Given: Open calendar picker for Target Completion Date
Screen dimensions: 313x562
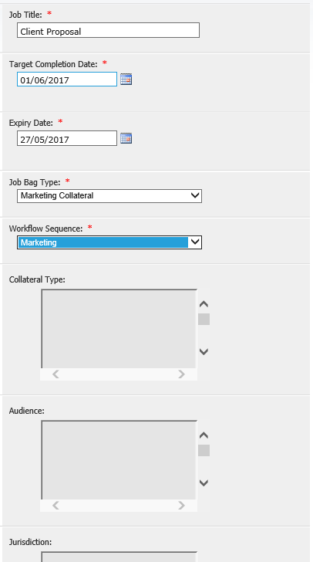Looking at the screenshot, I should [x=126, y=79].
